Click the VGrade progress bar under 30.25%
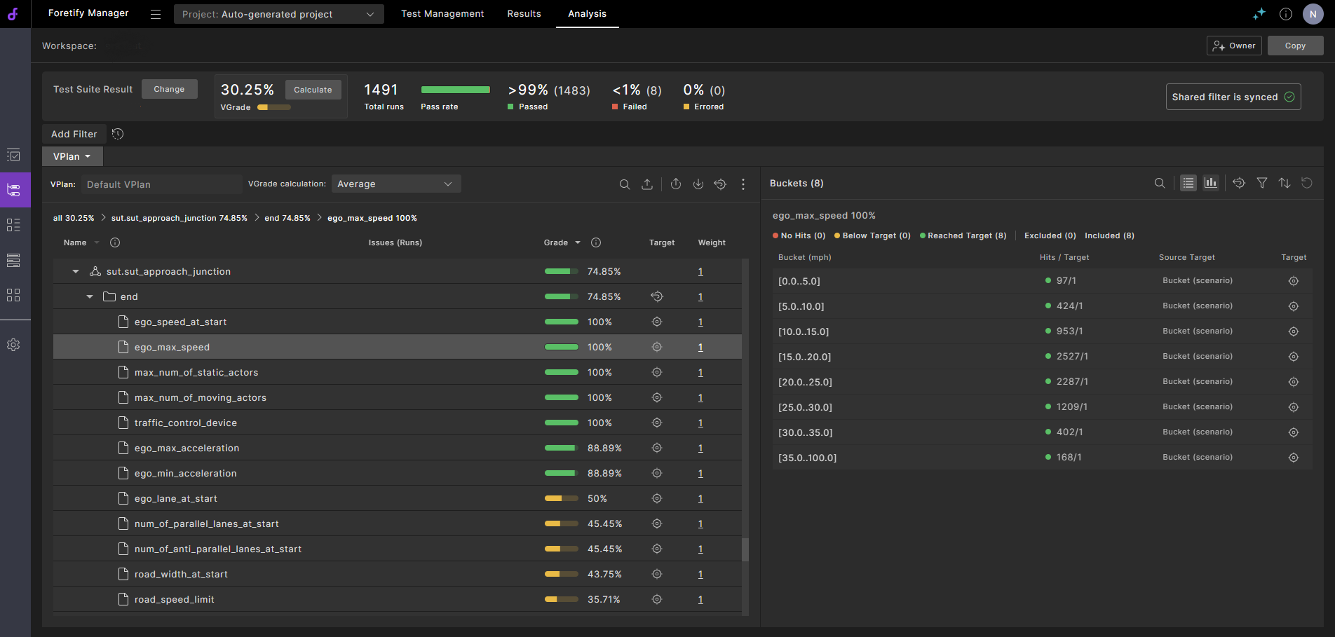 coord(273,107)
